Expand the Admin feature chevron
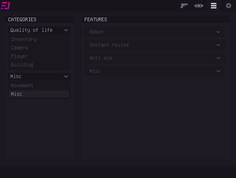The image size is (236, 178). click(218, 32)
